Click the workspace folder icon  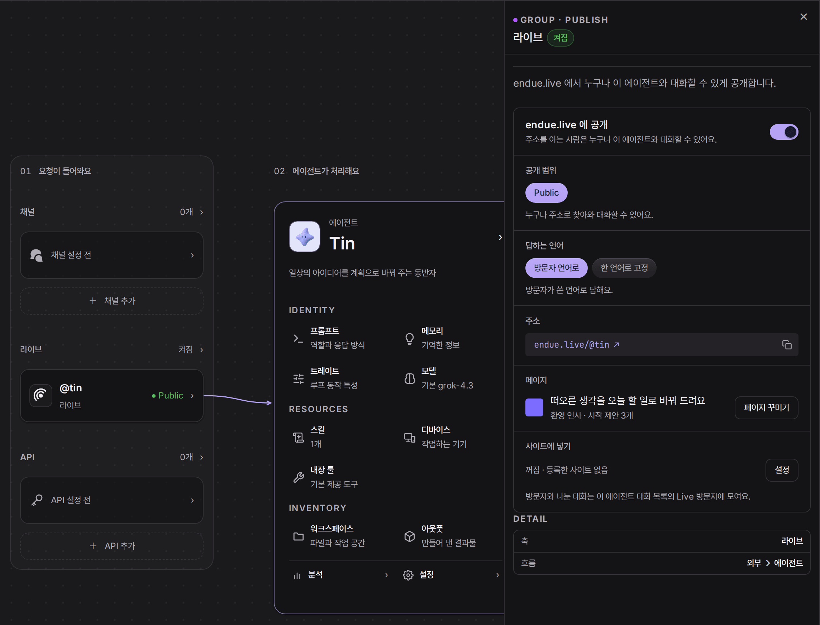click(298, 536)
